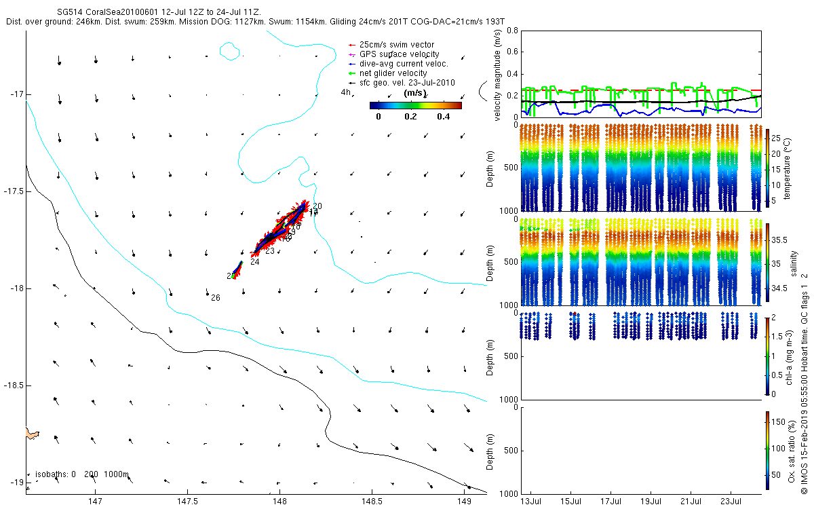
Task: Click the Ox. sat. ratio color bar
Action: click(x=767, y=450)
